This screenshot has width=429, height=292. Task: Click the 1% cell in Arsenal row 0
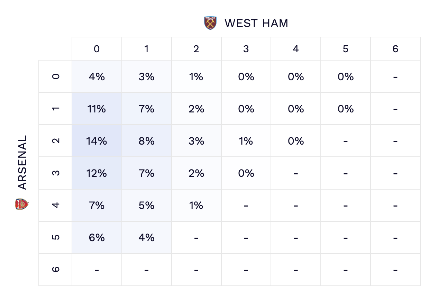click(196, 76)
